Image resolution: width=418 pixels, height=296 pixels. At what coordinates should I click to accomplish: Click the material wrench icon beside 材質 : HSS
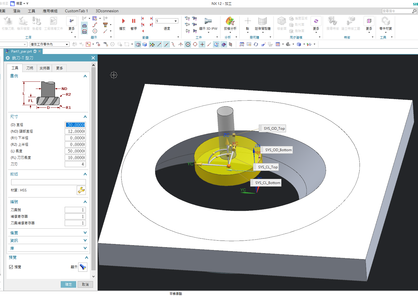[x=81, y=190]
